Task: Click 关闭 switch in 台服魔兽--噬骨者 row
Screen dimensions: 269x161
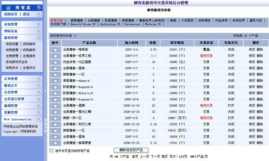Action: pyautogui.click(x=231, y=50)
